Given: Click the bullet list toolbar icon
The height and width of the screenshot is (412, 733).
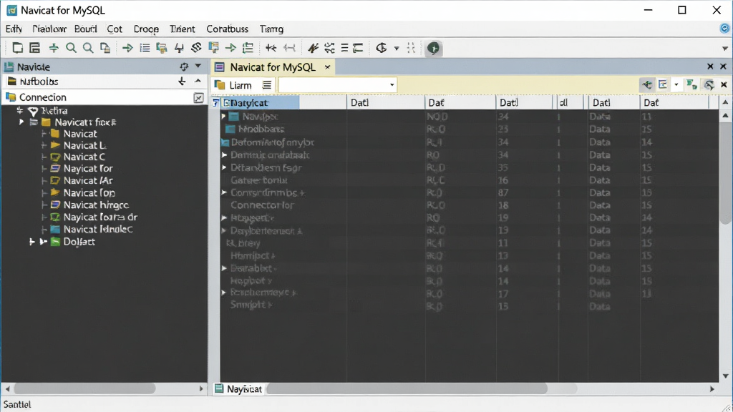Looking at the screenshot, I should (x=145, y=48).
